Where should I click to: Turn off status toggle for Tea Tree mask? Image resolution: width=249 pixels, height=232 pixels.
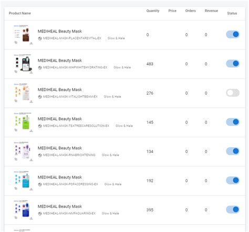click(233, 122)
